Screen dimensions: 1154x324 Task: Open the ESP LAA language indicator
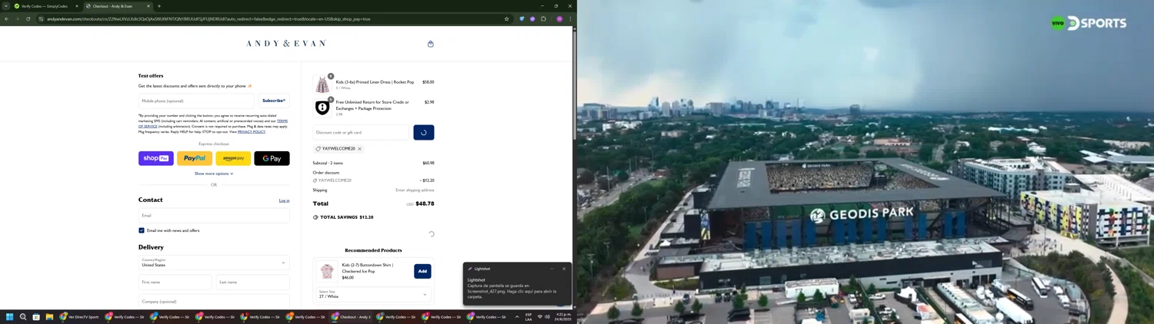(x=529, y=317)
